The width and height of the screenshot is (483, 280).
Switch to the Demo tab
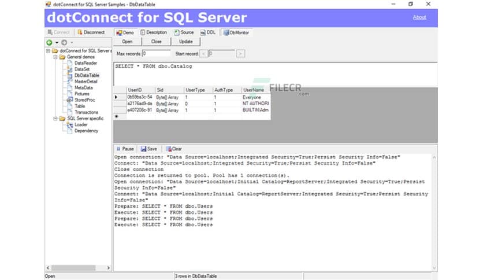[125, 32]
